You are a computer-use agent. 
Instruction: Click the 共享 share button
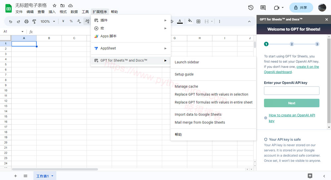(x=301, y=8)
